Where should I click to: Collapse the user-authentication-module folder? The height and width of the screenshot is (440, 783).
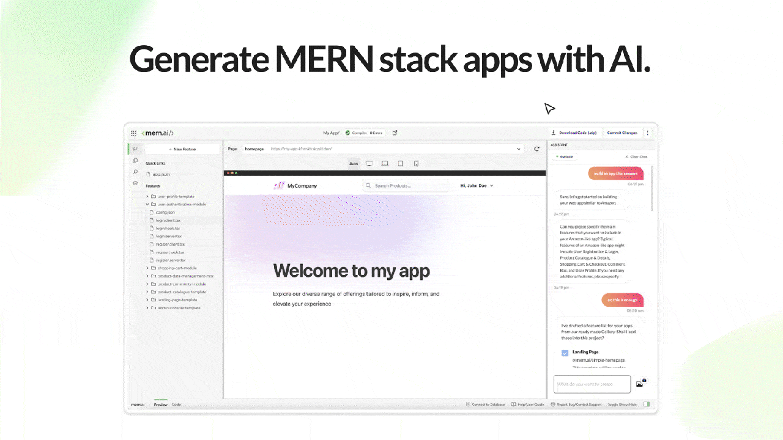(147, 204)
